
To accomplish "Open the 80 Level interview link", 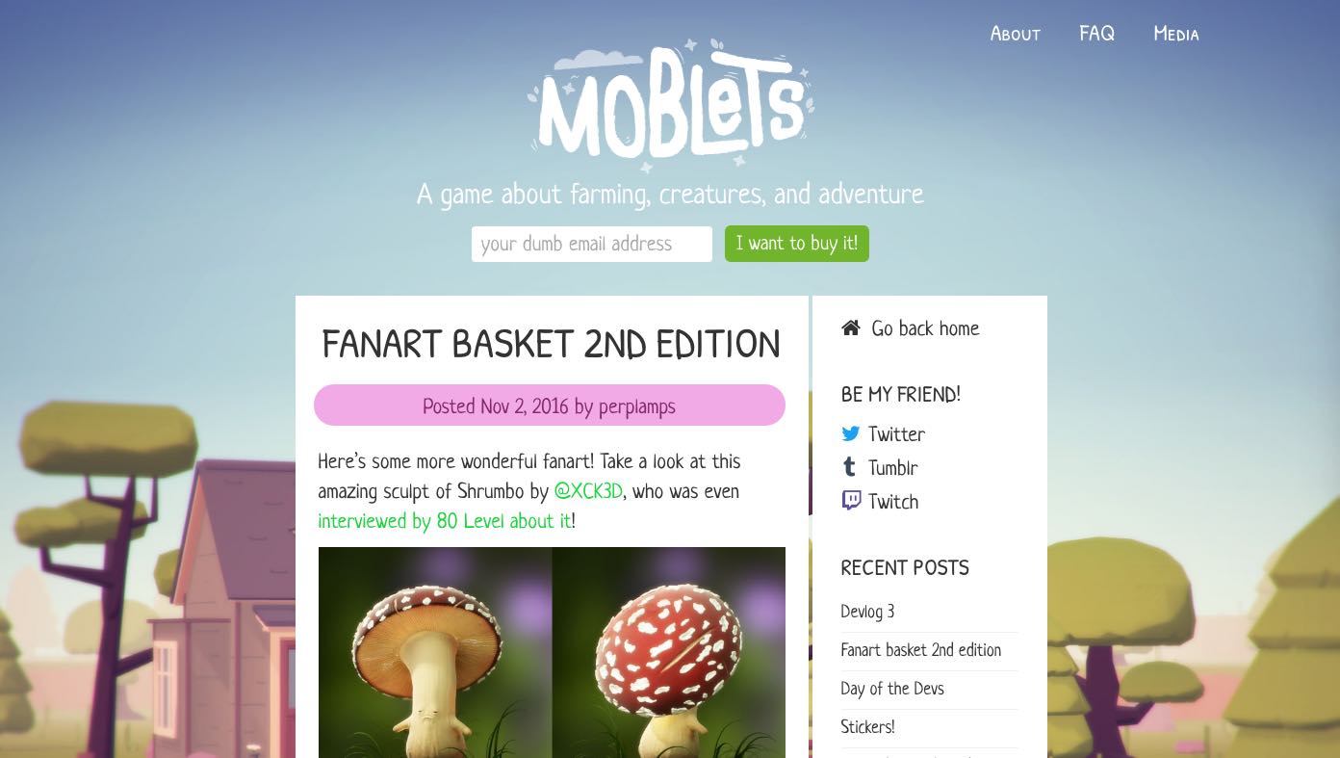I will (x=445, y=522).
